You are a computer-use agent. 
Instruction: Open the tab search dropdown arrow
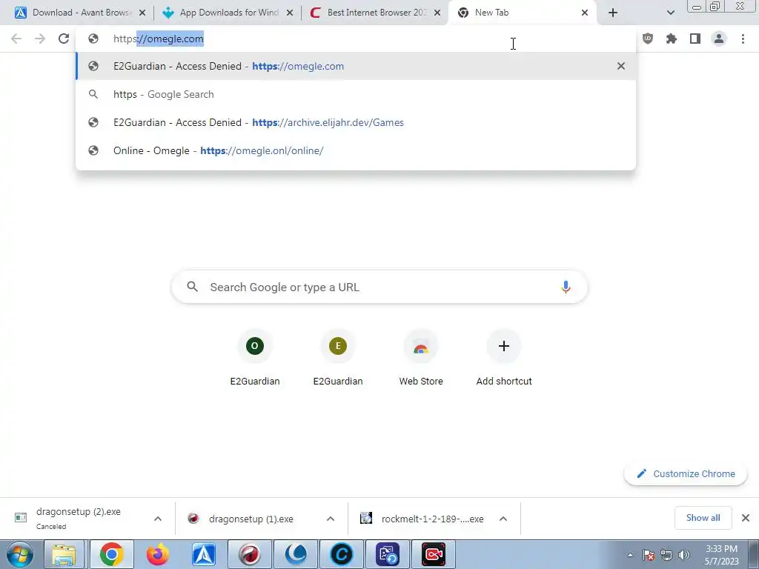pyautogui.click(x=670, y=13)
